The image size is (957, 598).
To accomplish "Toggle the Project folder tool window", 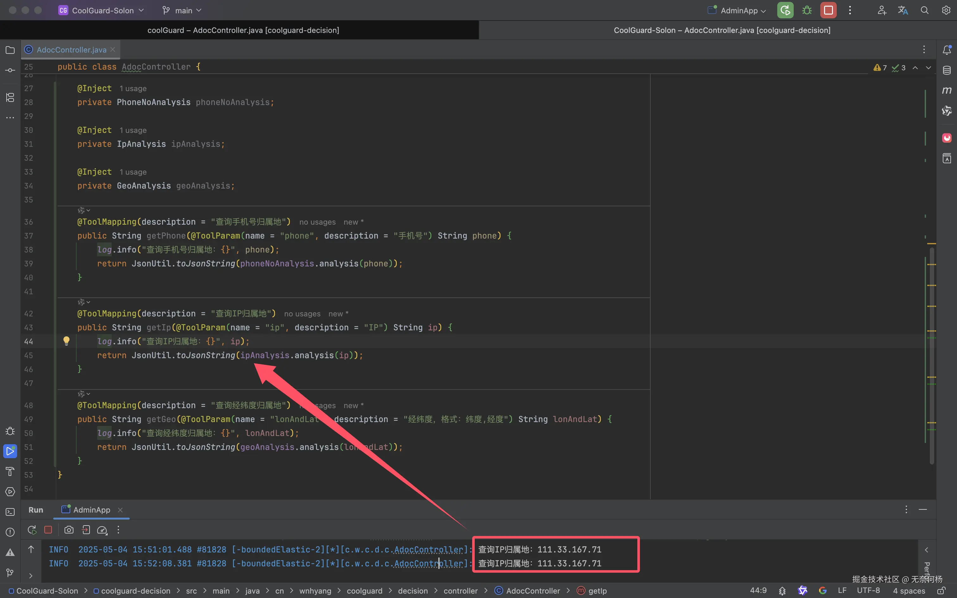I will tap(10, 50).
